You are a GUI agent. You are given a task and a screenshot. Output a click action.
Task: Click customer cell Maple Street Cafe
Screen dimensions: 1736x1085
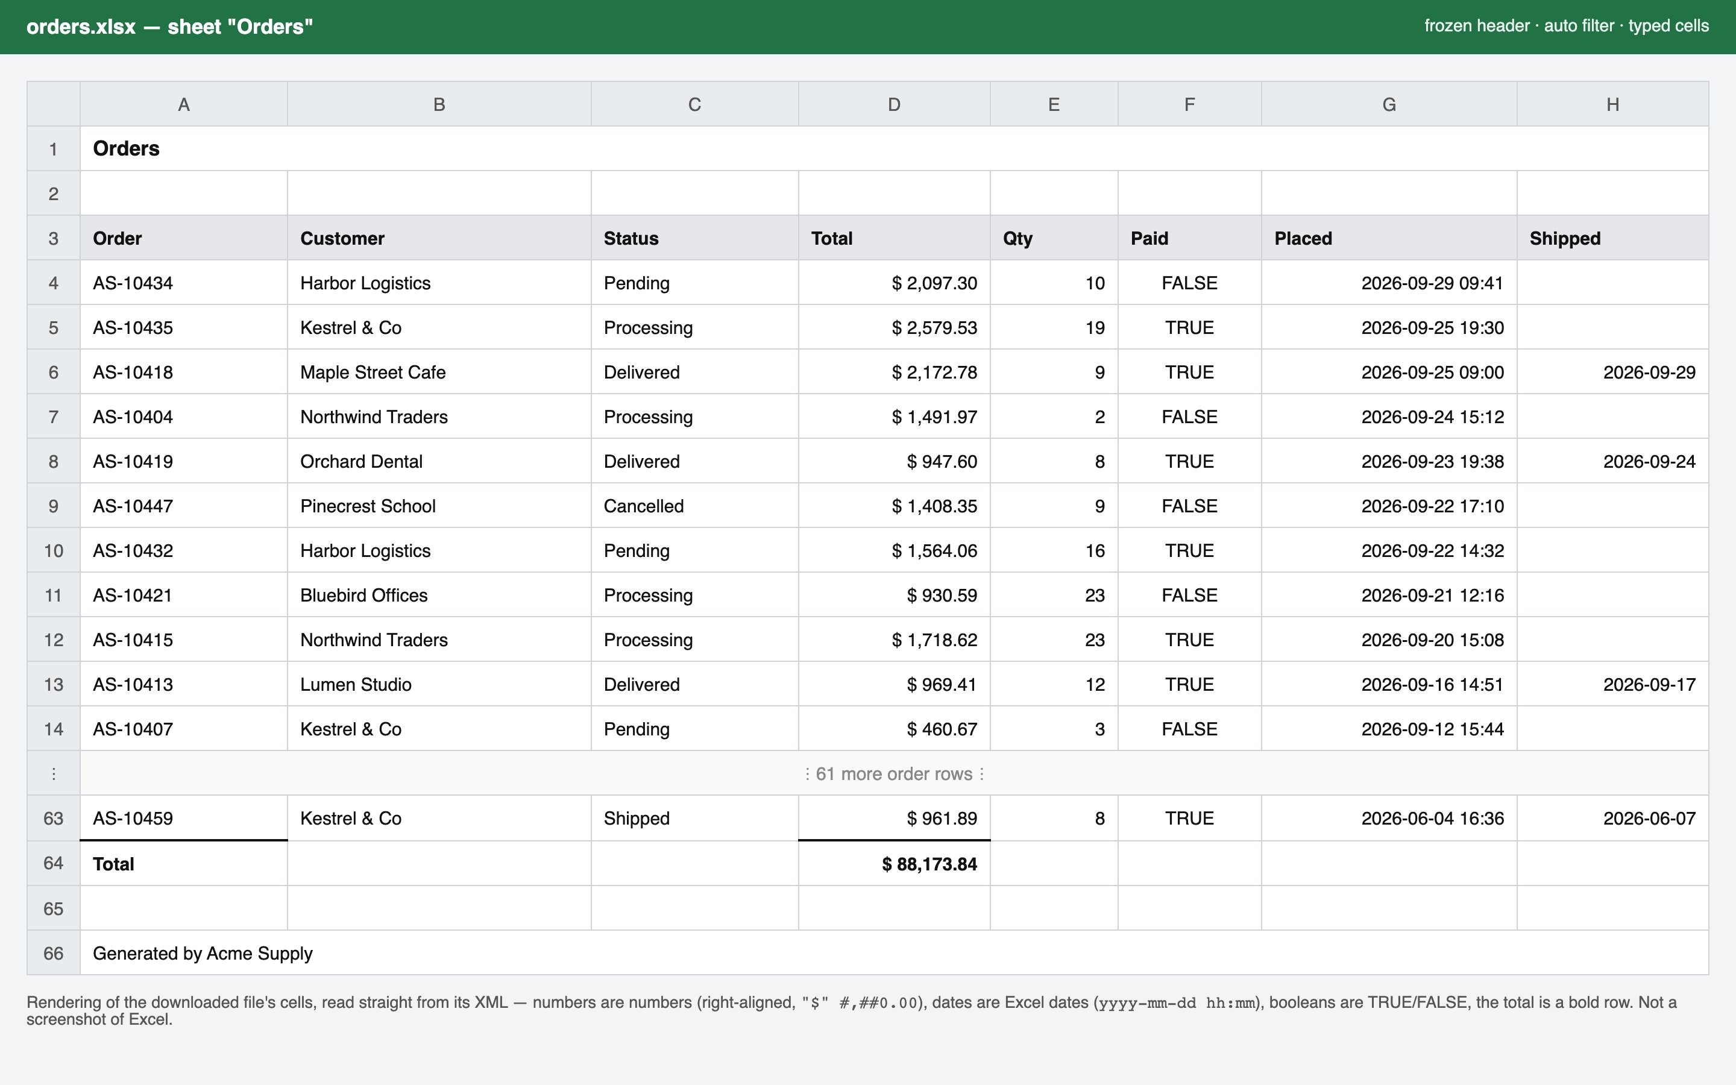point(439,372)
